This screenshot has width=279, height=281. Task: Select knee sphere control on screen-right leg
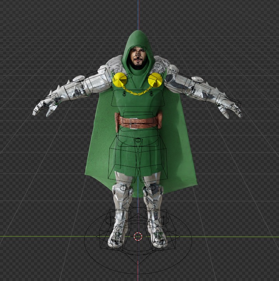pos(152,188)
